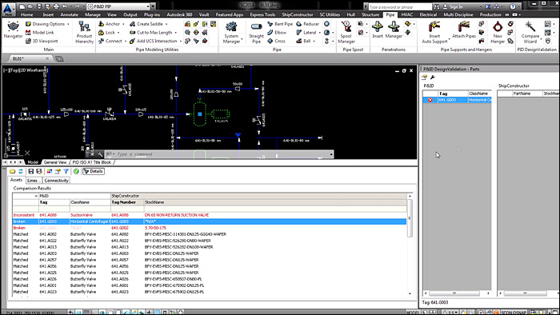Select 641.G003 entry in DesignValidation panel

[x=457, y=100]
